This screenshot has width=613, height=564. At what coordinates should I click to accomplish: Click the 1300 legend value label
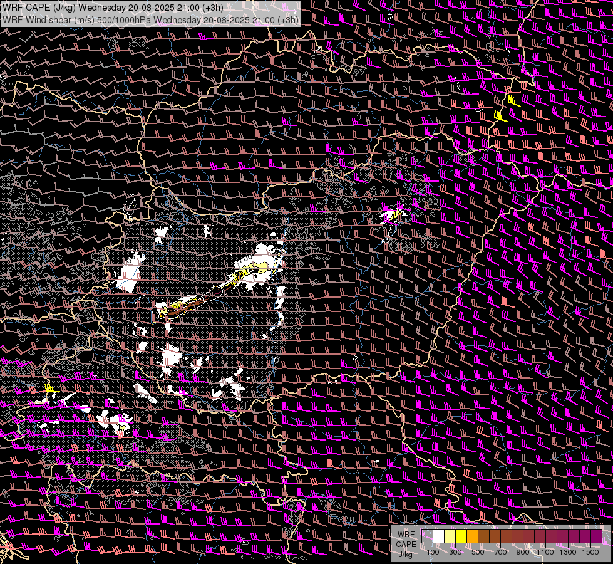(568, 552)
